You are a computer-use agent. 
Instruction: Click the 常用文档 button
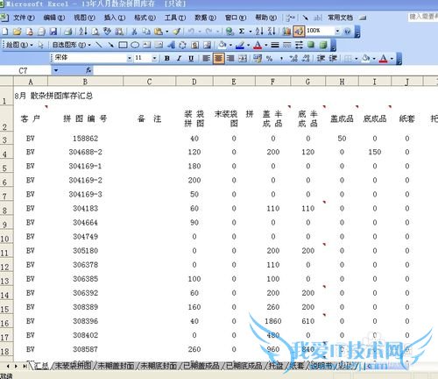click(x=340, y=18)
